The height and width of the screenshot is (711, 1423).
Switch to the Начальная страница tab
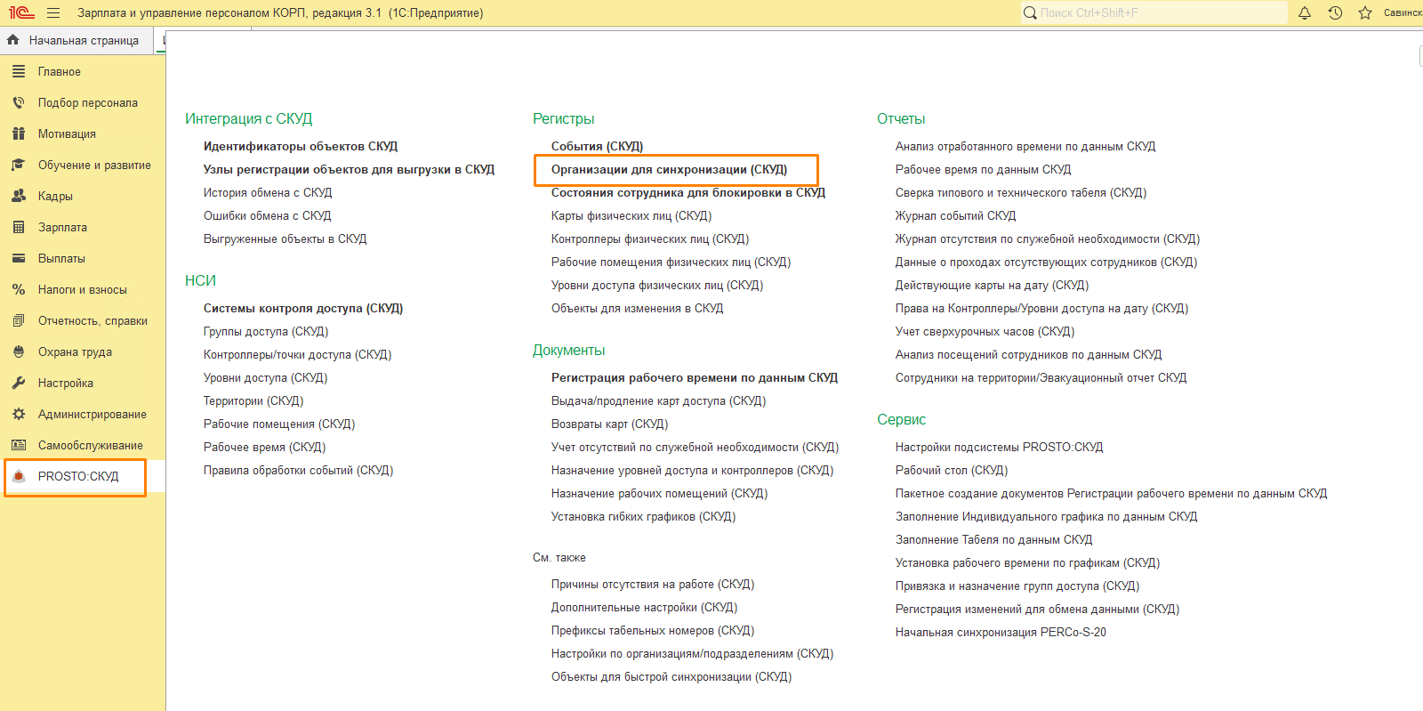pos(83,40)
